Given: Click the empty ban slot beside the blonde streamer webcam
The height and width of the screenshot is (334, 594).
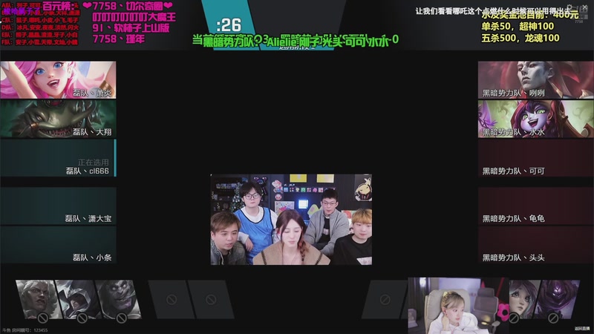Looking at the screenshot, I should tap(385, 300).
